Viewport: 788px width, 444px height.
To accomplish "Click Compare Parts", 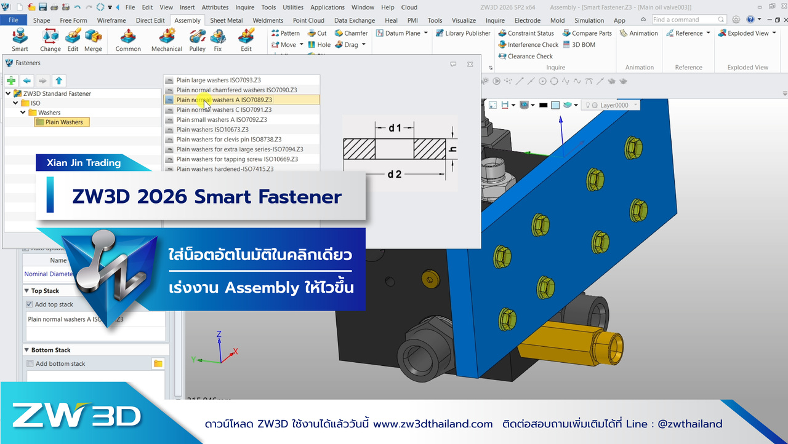I will [x=587, y=33].
